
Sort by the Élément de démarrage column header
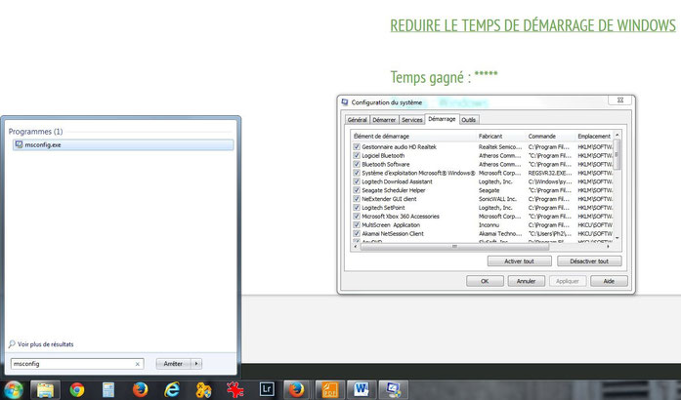tap(414, 136)
